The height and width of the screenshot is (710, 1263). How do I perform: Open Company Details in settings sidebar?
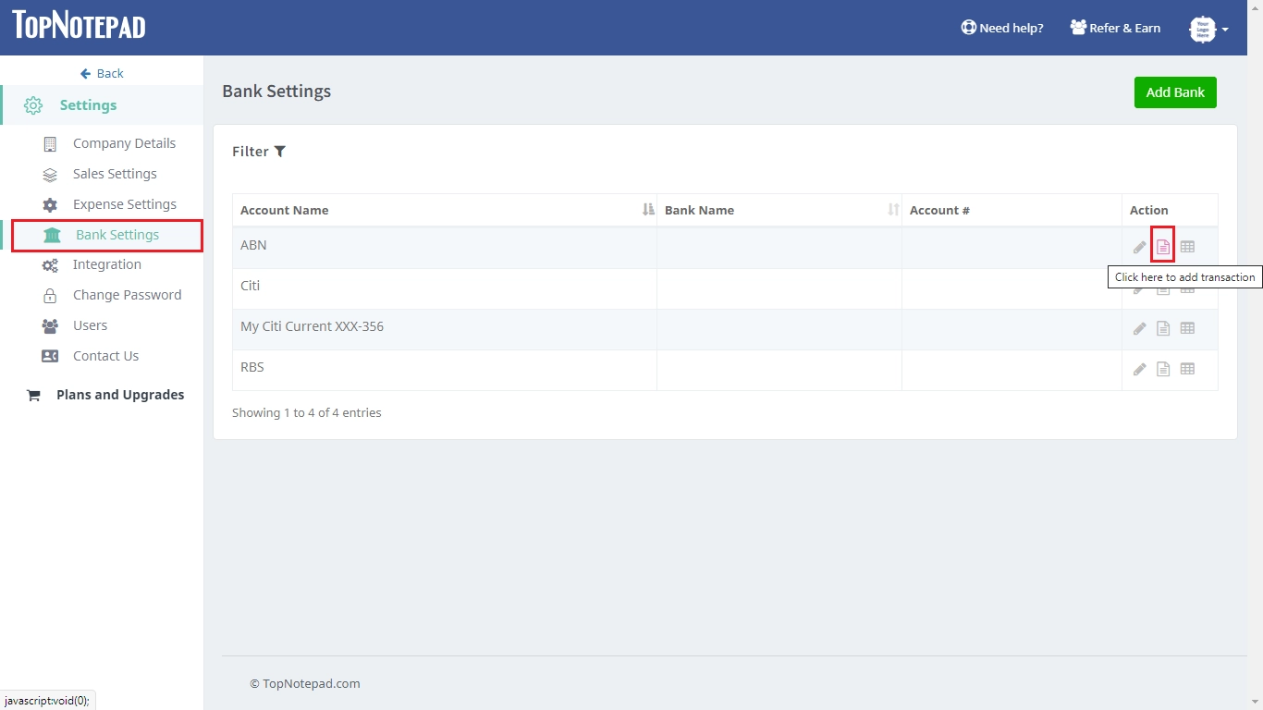pos(123,143)
